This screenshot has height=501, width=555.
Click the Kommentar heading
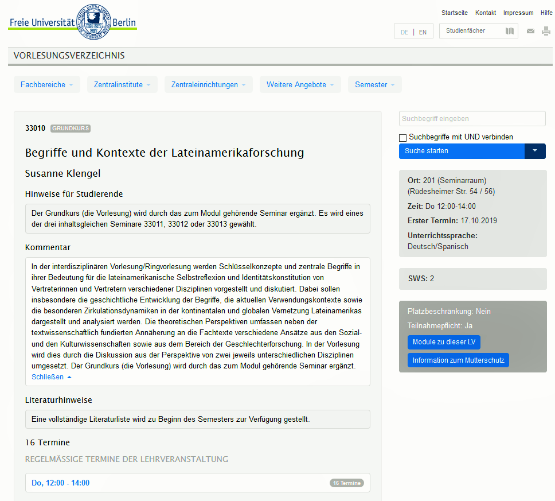(48, 247)
